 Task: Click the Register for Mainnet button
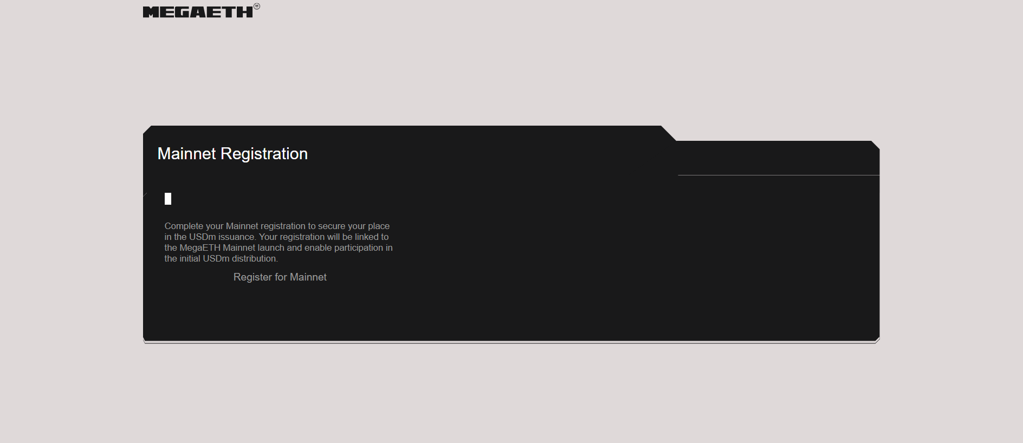[x=280, y=277]
